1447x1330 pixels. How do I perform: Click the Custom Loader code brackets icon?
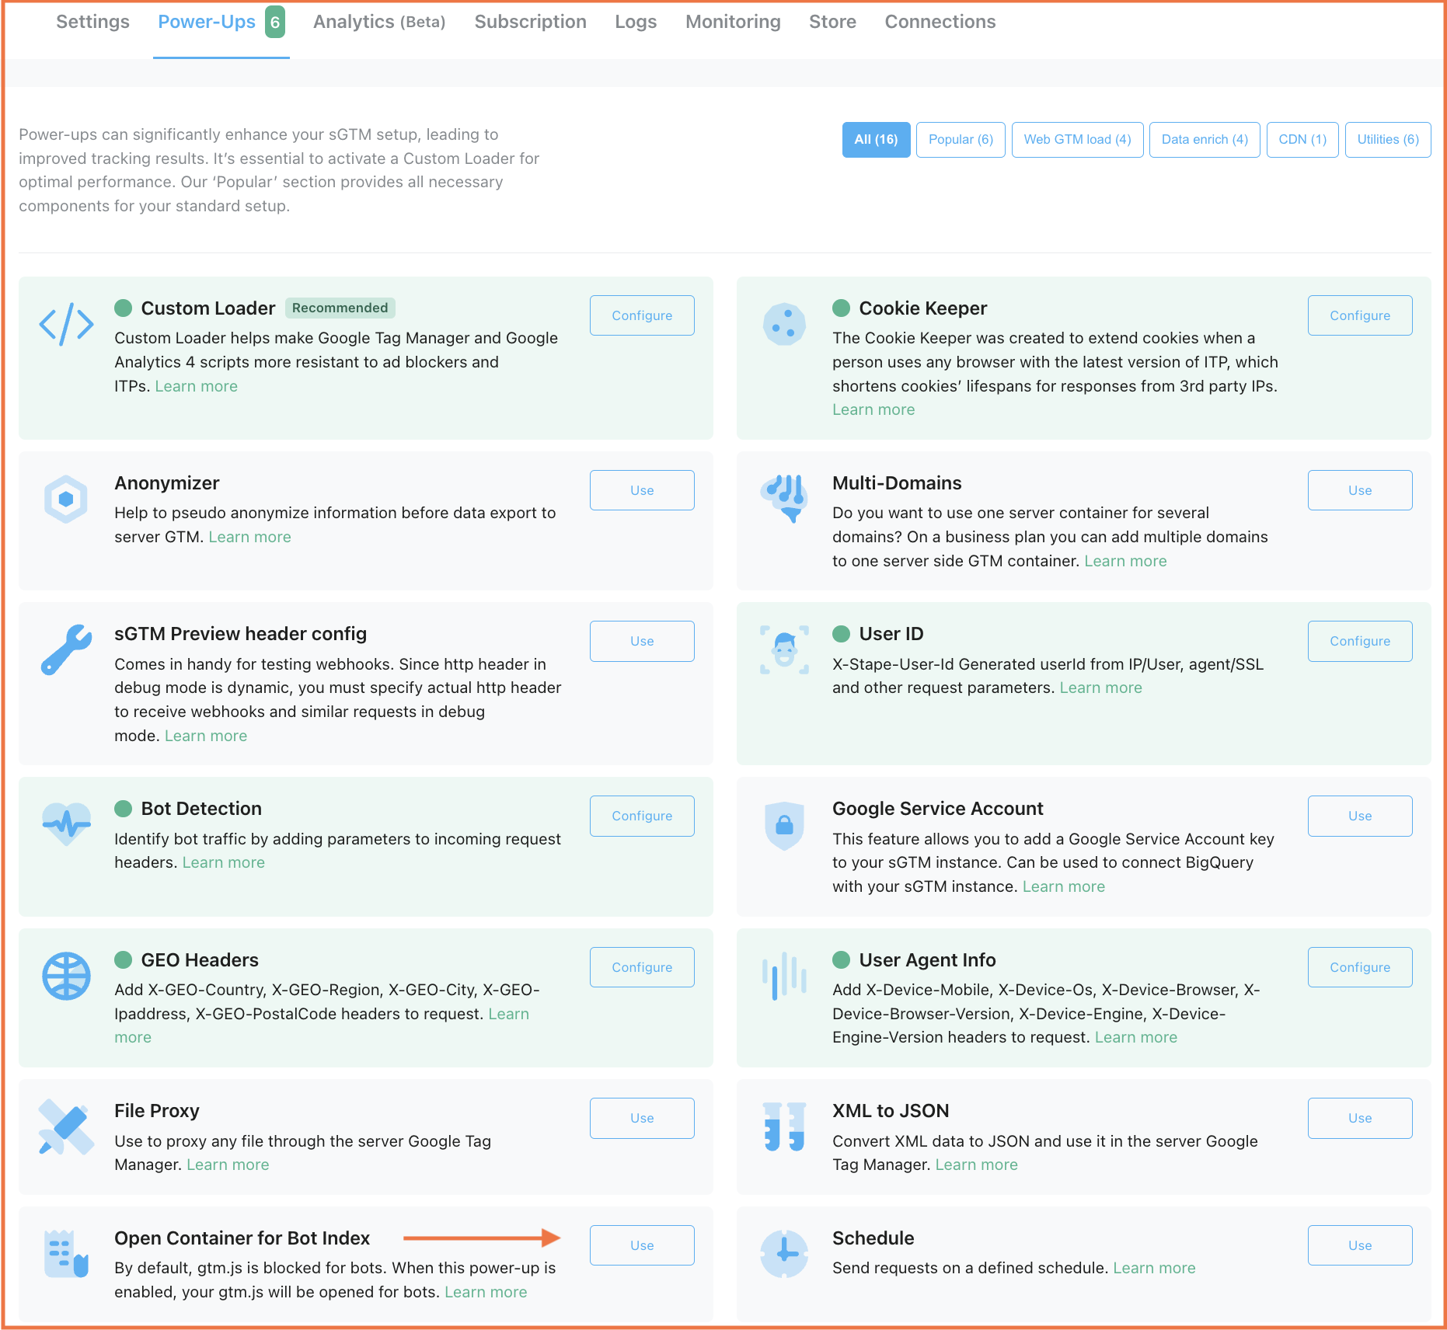66,324
